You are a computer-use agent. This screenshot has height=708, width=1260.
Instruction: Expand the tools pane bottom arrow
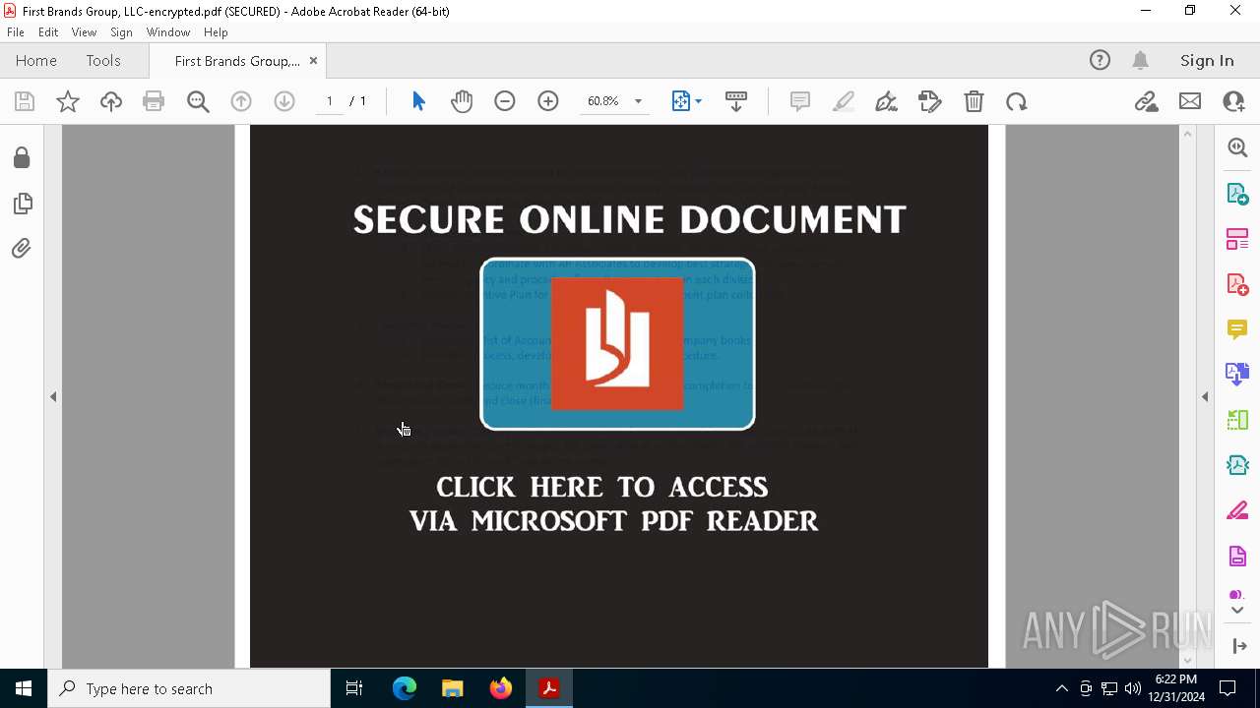click(1237, 646)
